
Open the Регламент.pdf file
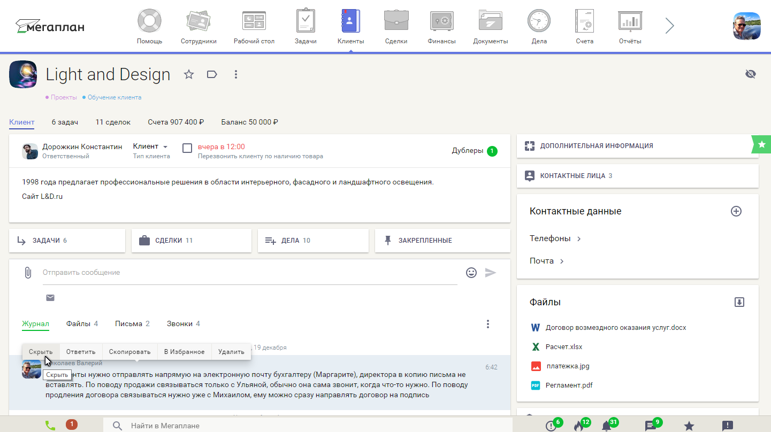pos(569,385)
